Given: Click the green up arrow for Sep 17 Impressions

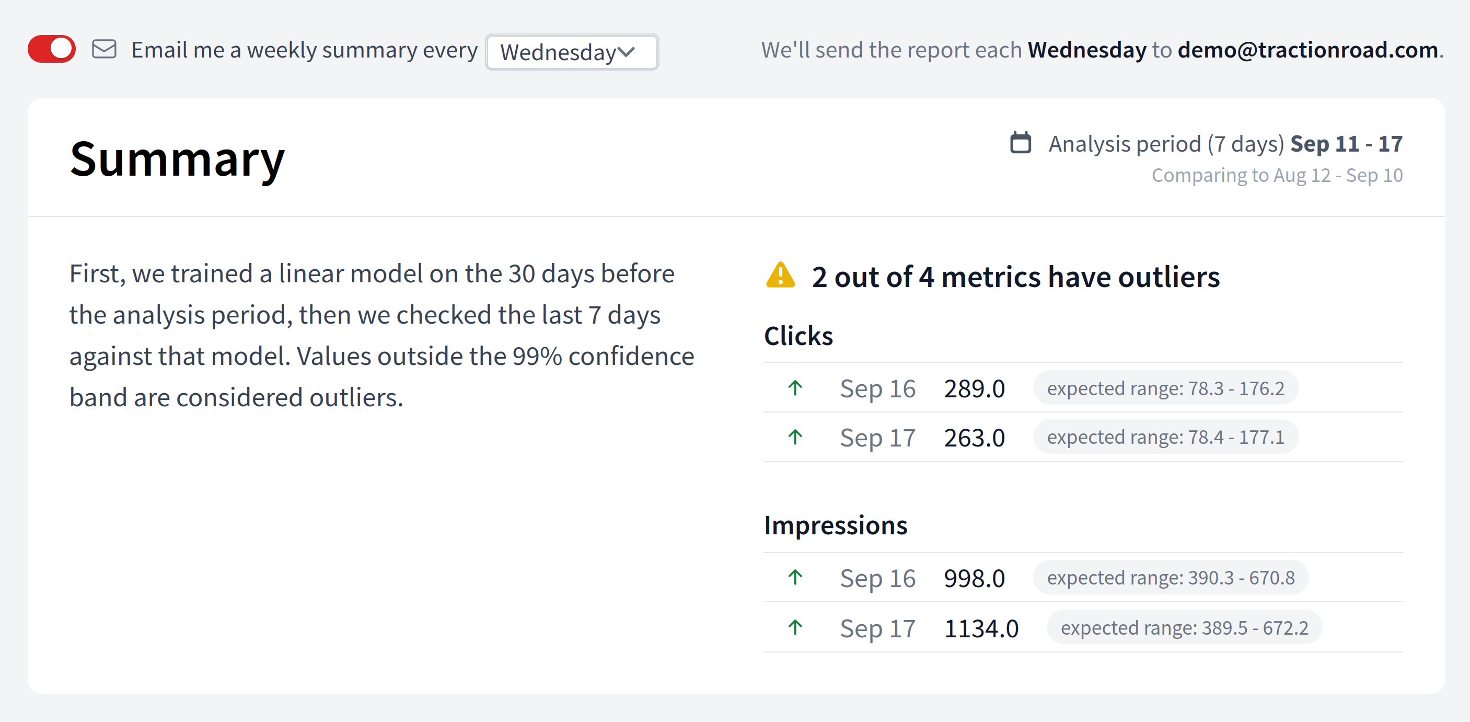Looking at the screenshot, I should (794, 628).
